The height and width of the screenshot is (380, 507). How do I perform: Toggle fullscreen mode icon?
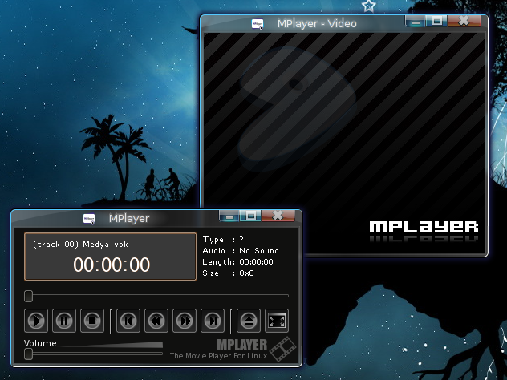coord(277,321)
